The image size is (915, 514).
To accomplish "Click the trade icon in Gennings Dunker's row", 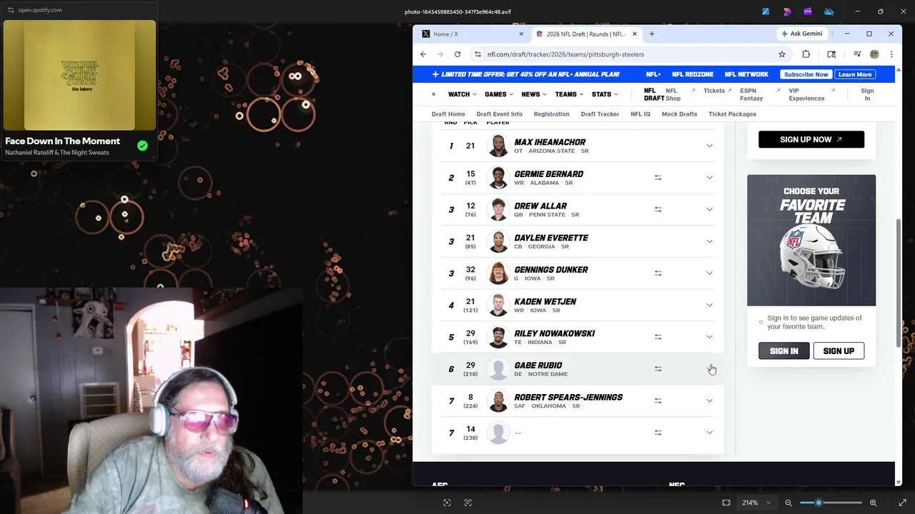I will click(658, 273).
